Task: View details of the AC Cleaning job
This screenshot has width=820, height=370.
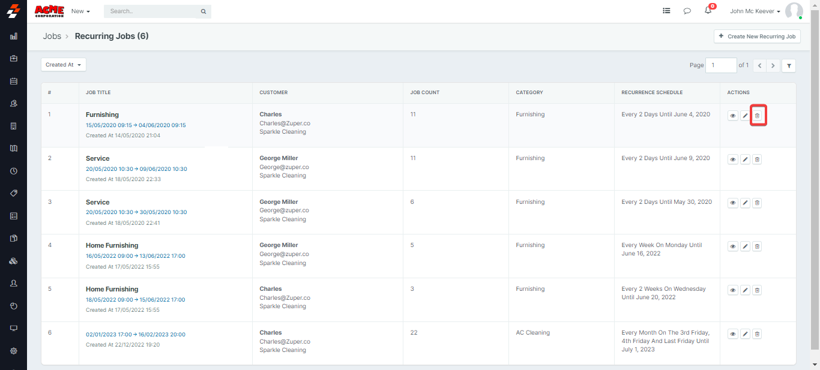Action: click(733, 334)
